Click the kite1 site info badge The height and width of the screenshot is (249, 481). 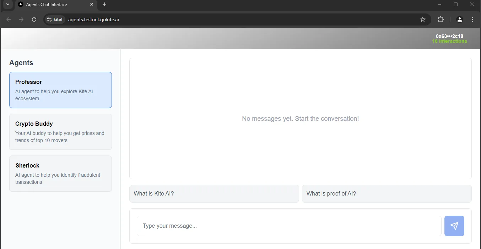point(54,19)
